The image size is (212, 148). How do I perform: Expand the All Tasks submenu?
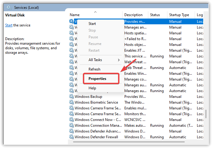tap(101, 60)
